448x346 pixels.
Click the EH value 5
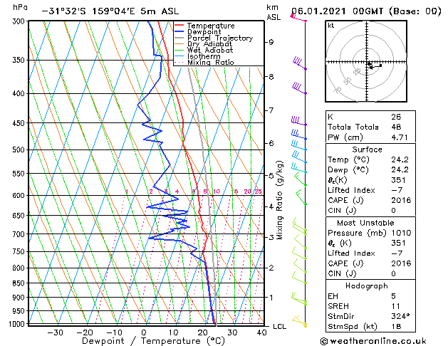coord(394,296)
